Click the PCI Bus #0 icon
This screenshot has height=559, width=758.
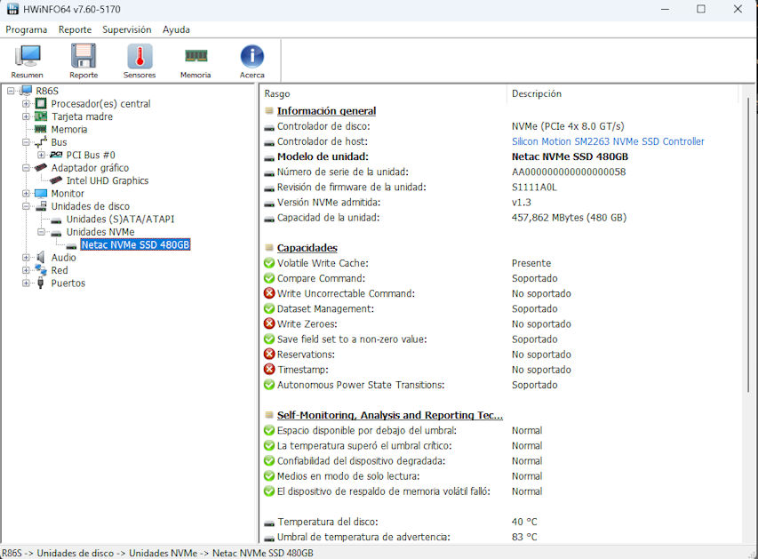point(56,155)
